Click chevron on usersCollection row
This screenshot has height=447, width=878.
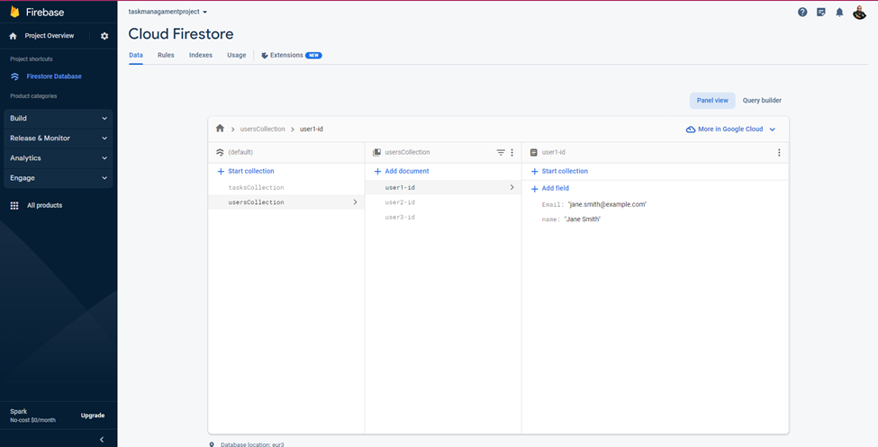pyautogui.click(x=355, y=202)
